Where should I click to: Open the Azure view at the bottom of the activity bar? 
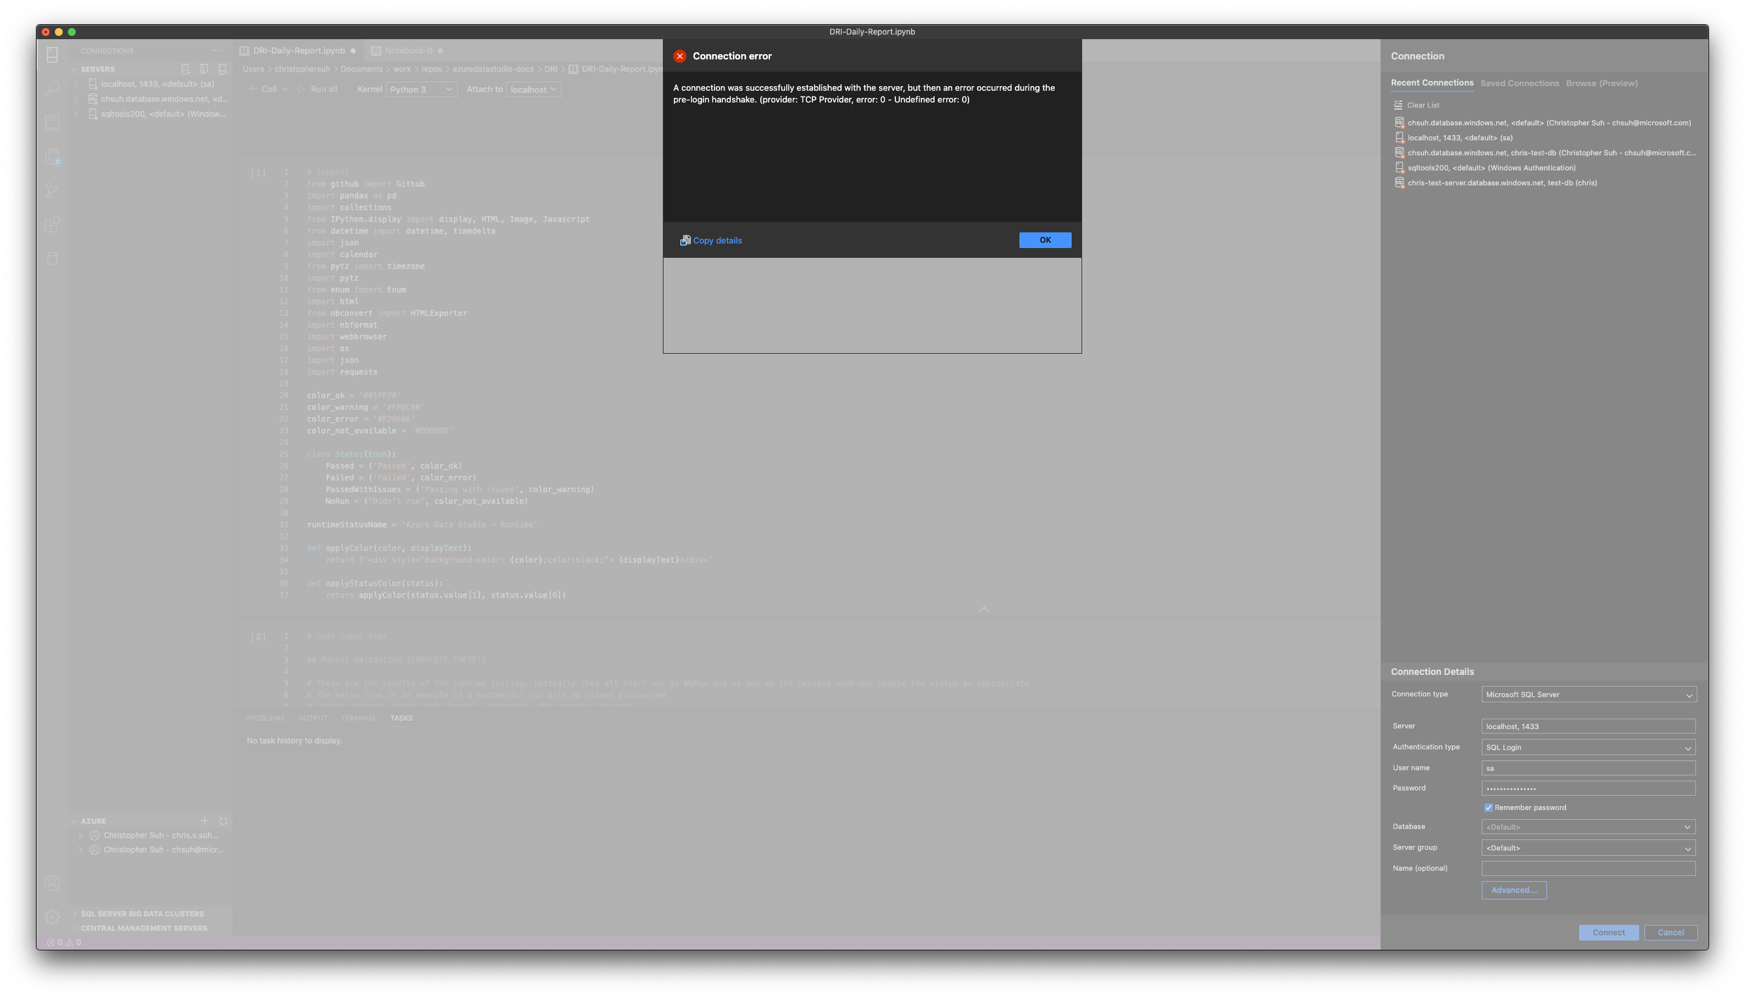[53, 258]
